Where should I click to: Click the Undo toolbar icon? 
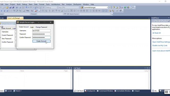coord(26,7)
